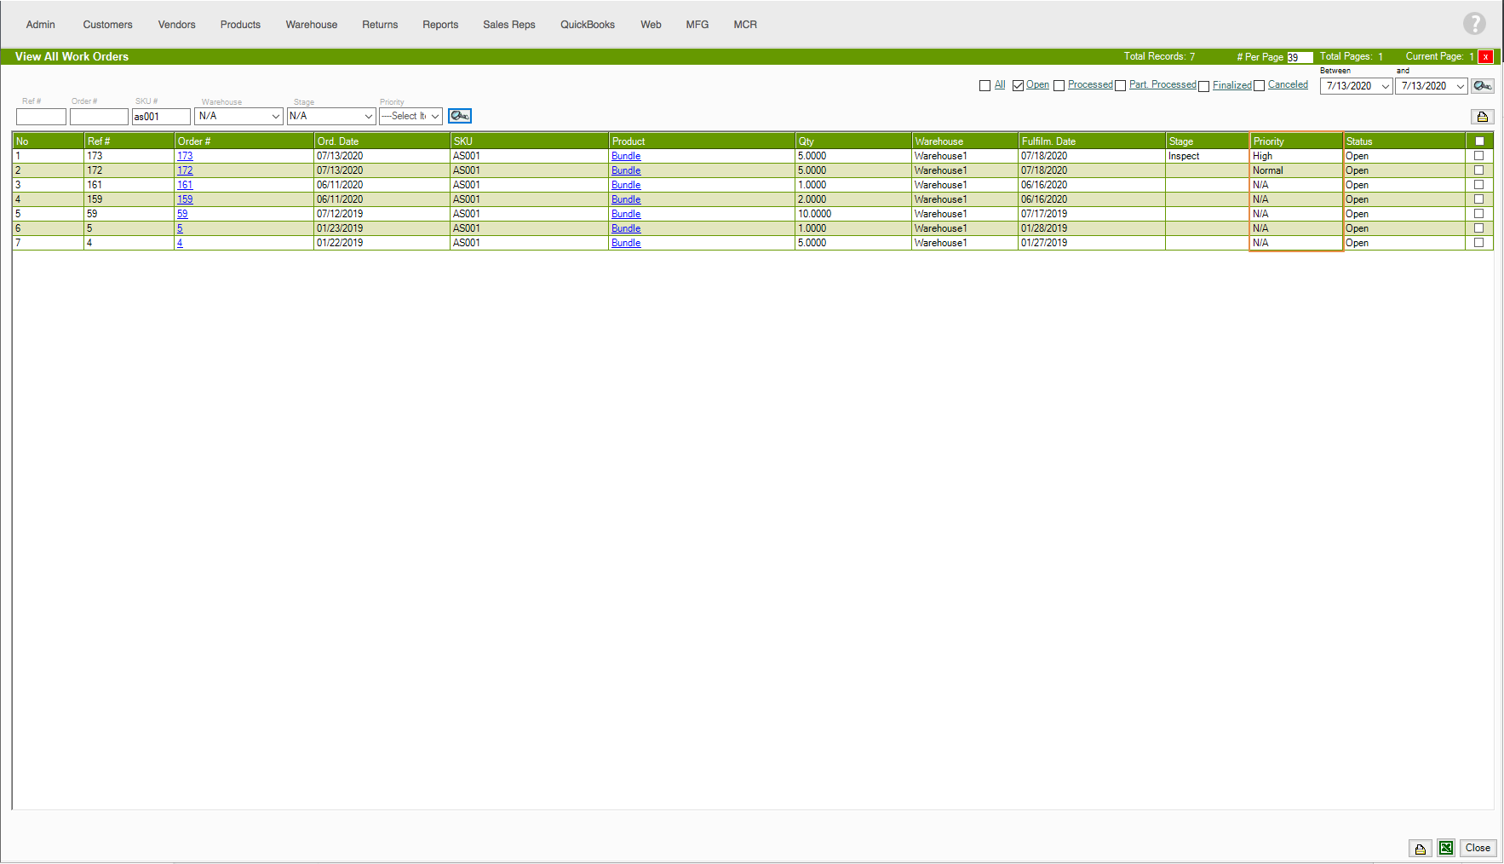Export work orders to Excel
The image size is (1504, 864).
tap(1446, 848)
